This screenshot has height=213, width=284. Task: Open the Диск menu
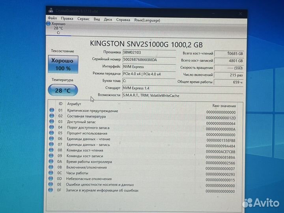(108, 19)
